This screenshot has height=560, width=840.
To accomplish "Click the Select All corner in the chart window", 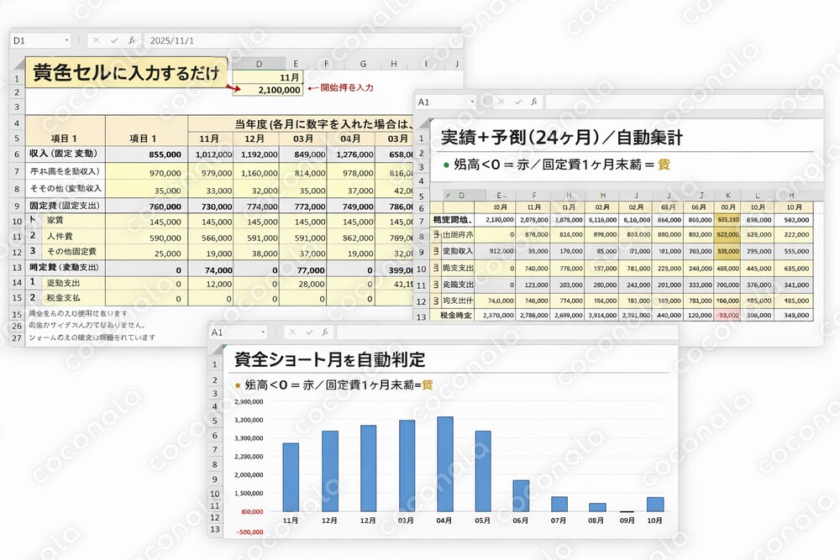I will tap(215, 348).
